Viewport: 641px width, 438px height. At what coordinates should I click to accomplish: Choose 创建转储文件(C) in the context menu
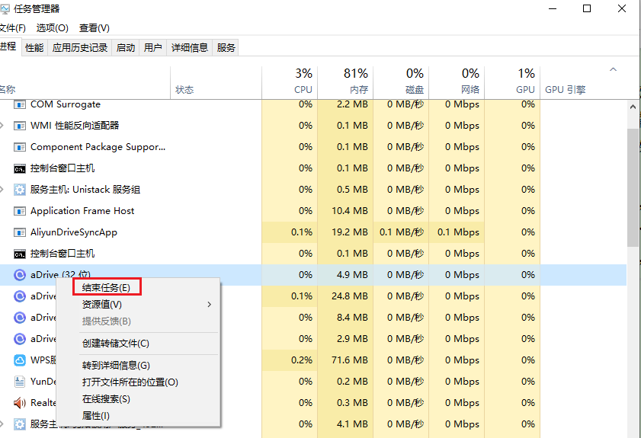139,344
